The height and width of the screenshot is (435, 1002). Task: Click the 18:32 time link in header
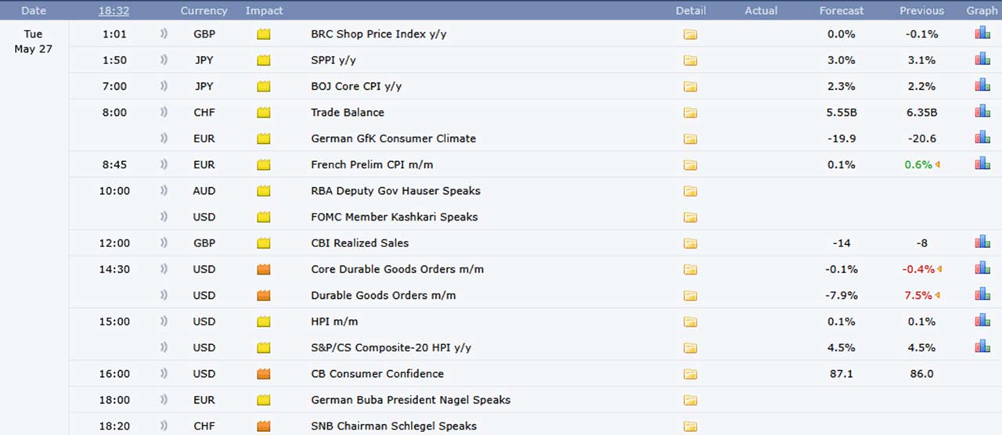click(x=114, y=11)
